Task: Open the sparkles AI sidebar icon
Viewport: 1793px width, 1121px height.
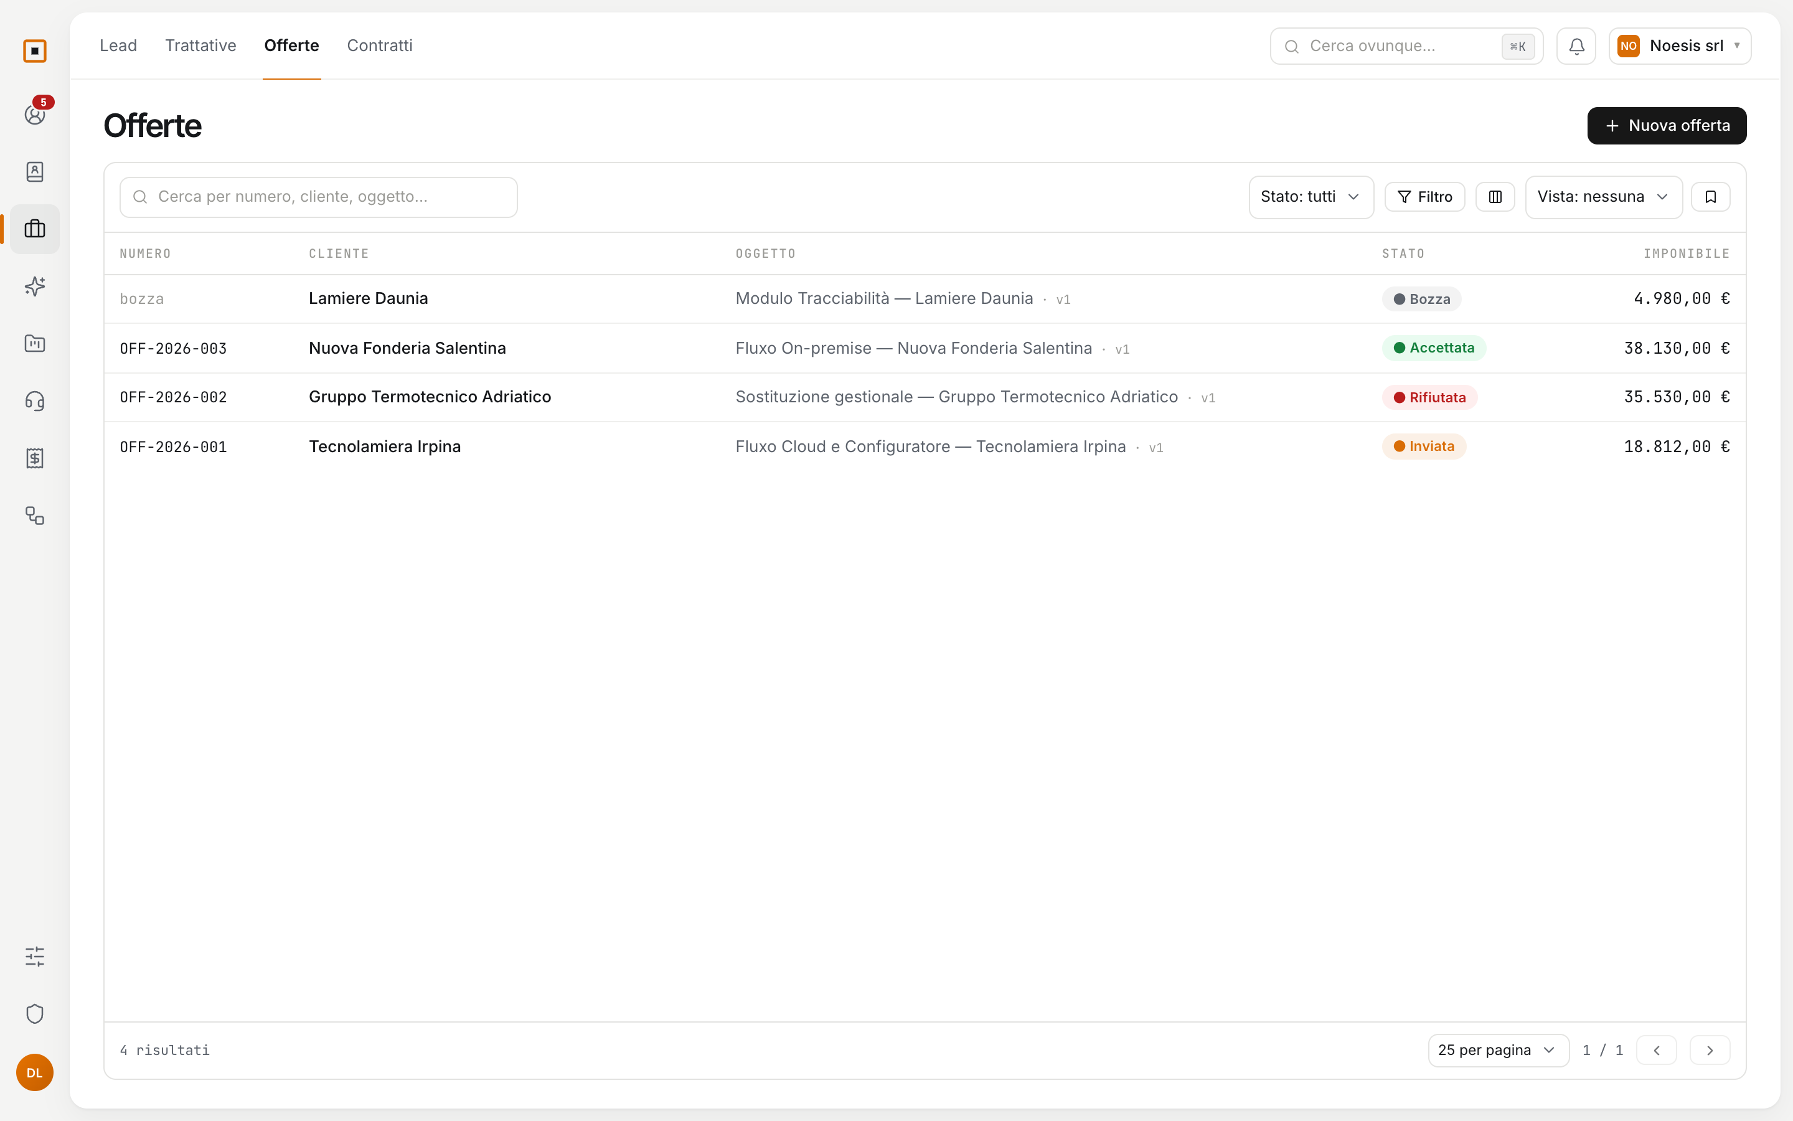Action: point(35,286)
